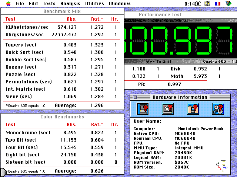Select the Four Bit (sec) row label
The height and width of the screenshot is (177, 237).
coord(21,147)
